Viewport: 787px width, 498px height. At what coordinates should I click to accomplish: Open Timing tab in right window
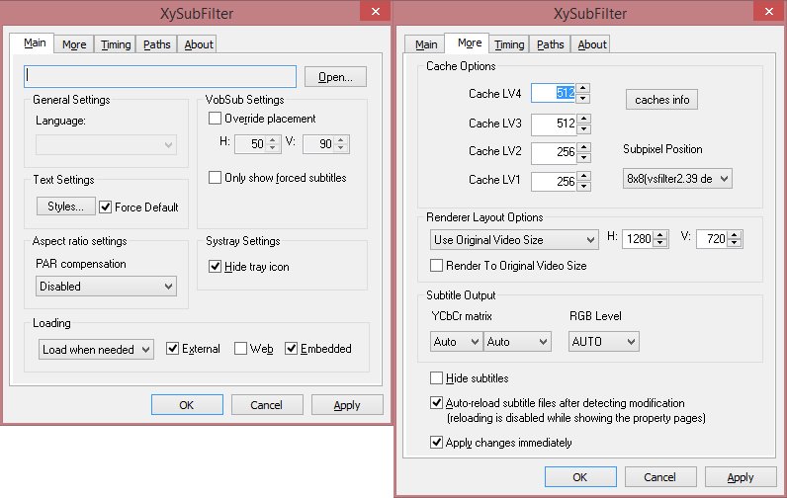point(509,44)
